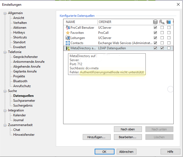Click the Contacts Exchange icon
The height and width of the screenshot is (157, 183).
coord(68,43)
